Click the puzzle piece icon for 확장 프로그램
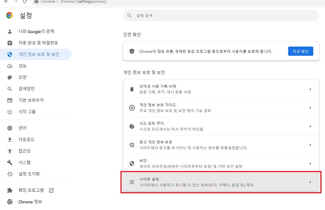Image resolution: width=325 pixels, height=210 pixels. (x=10, y=191)
